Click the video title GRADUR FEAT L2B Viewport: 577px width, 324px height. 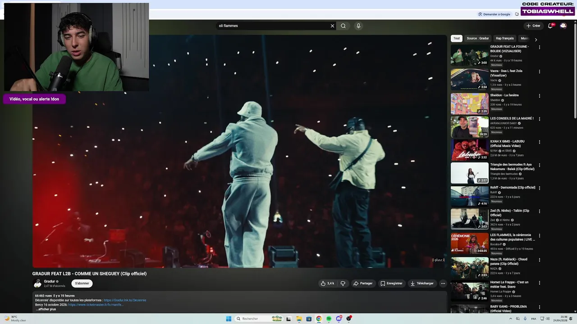(89, 274)
